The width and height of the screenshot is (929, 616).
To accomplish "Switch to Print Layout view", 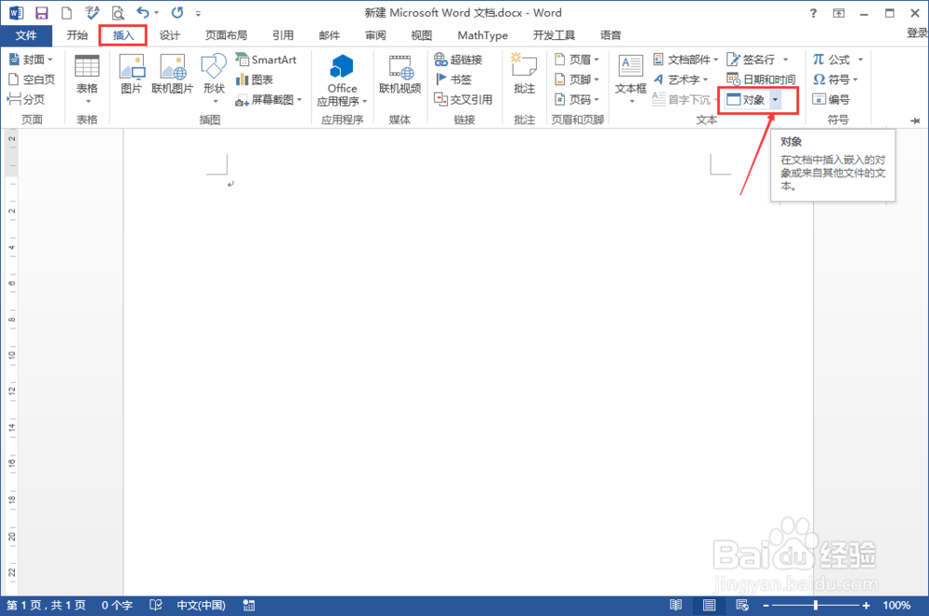I will (709, 606).
